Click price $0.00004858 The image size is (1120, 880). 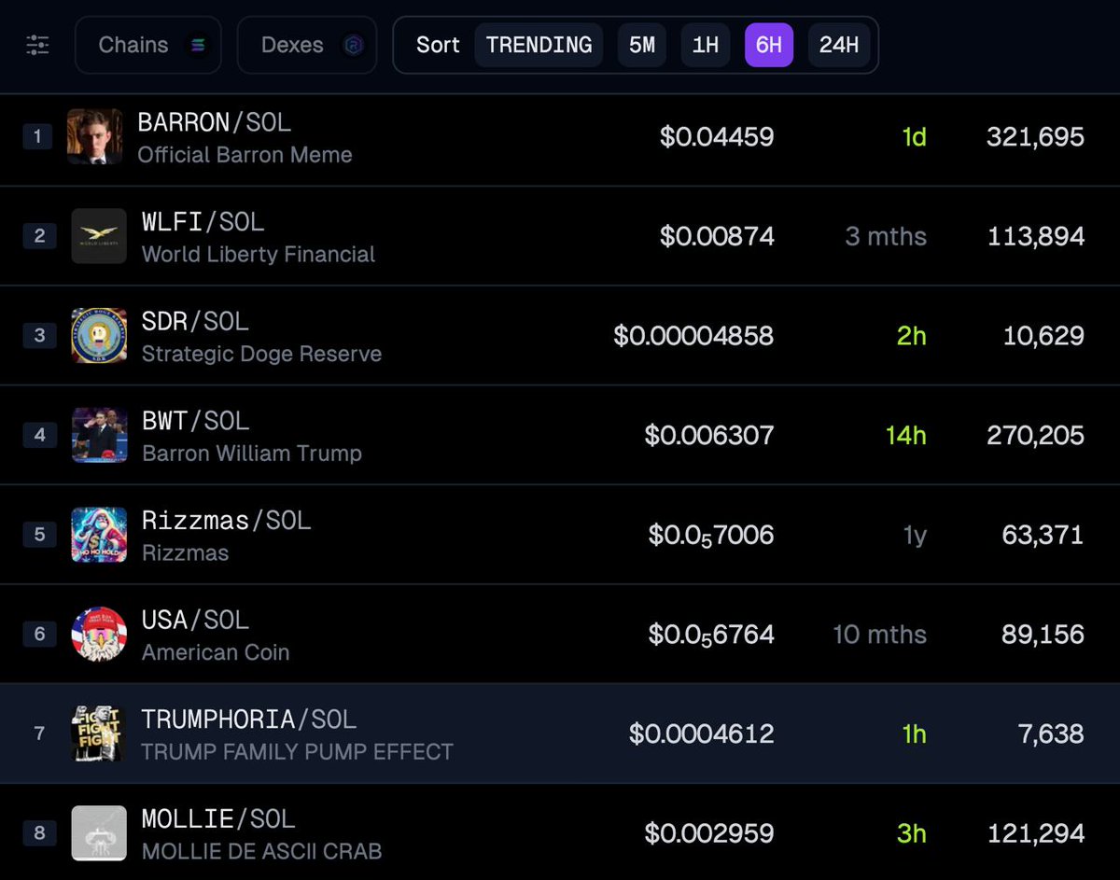click(x=693, y=336)
